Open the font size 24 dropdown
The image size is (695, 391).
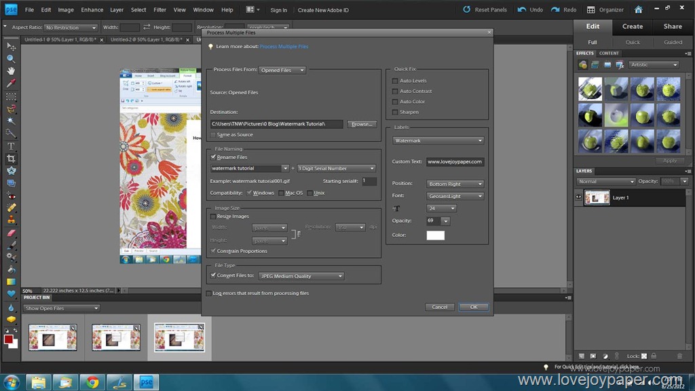point(441,208)
